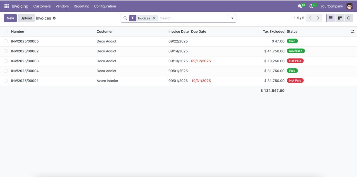Open the YourCompany switcher
The width and height of the screenshot is (357, 177).
pyautogui.click(x=331, y=6)
